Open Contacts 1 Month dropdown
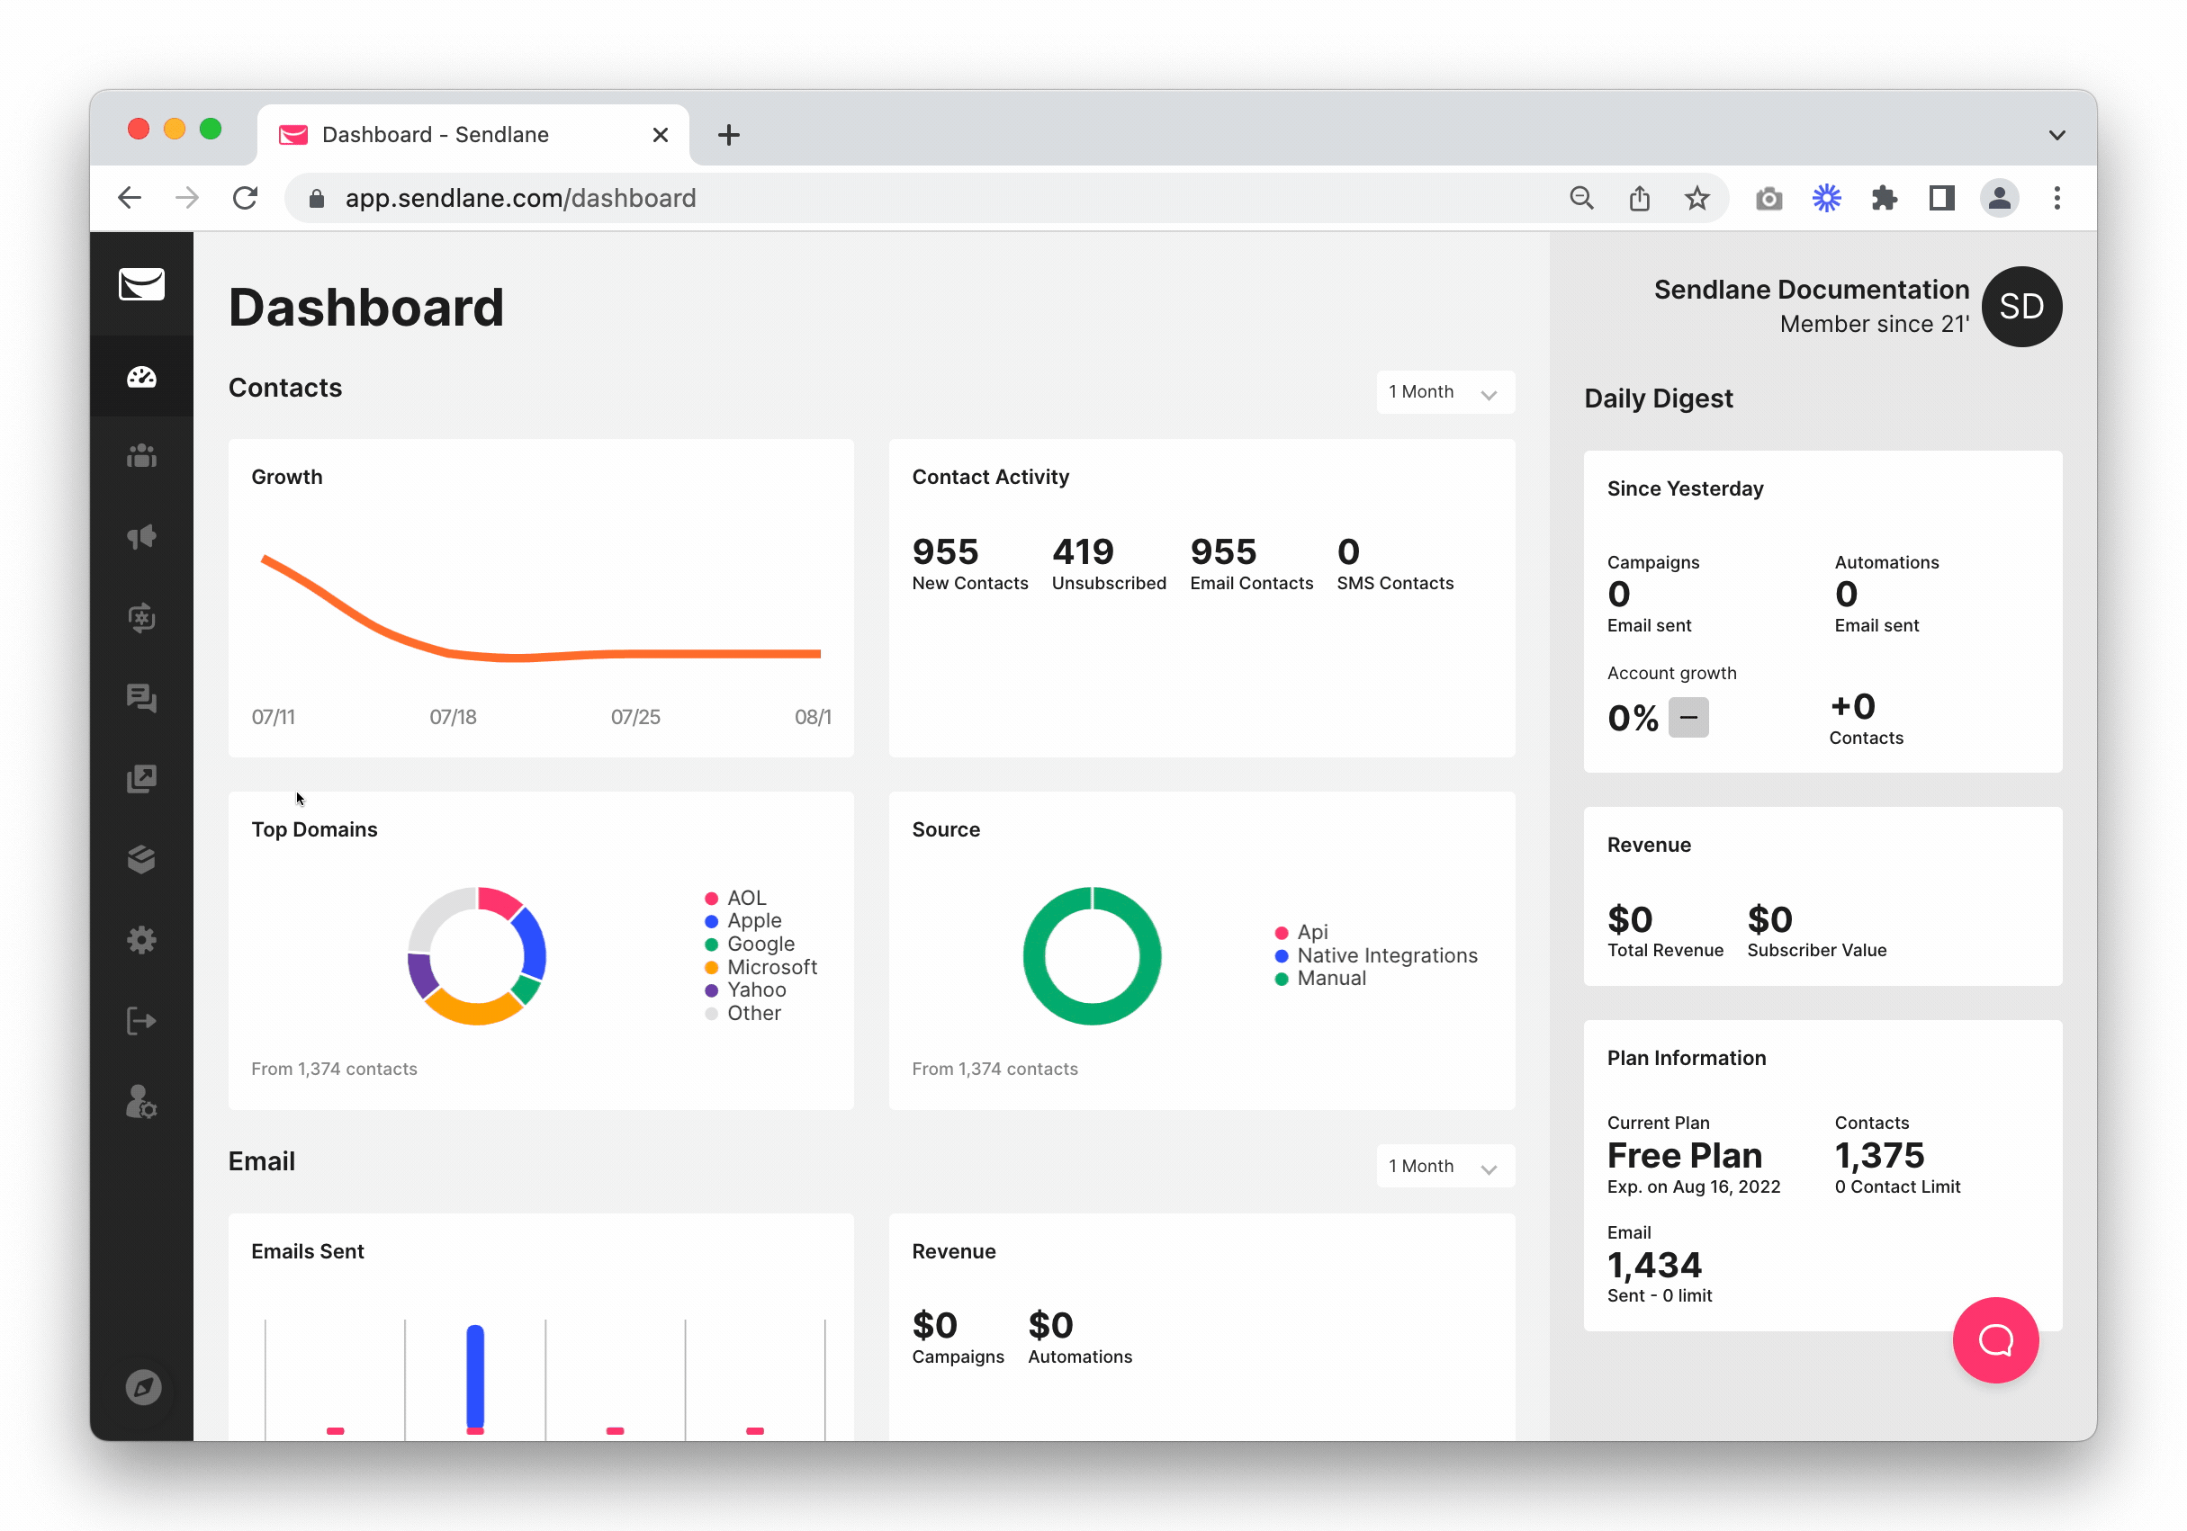Viewport: 2187px width, 1531px height. pyautogui.click(x=1445, y=392)
